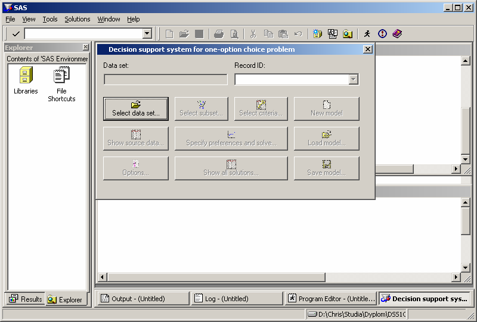
Task: Click the lower window horizontal scrollbar thumb
Action: [x=216, y=277]
